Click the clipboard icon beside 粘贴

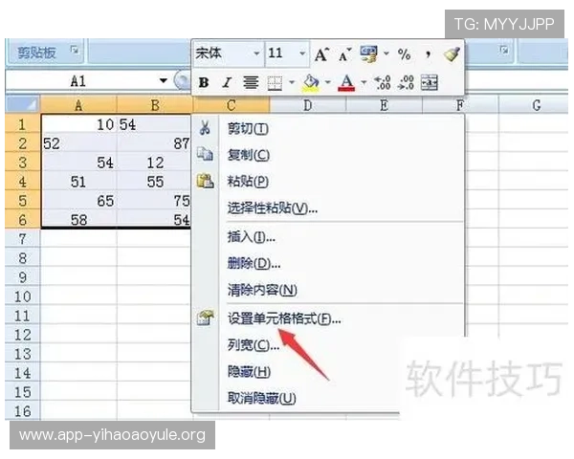[205, 181]
